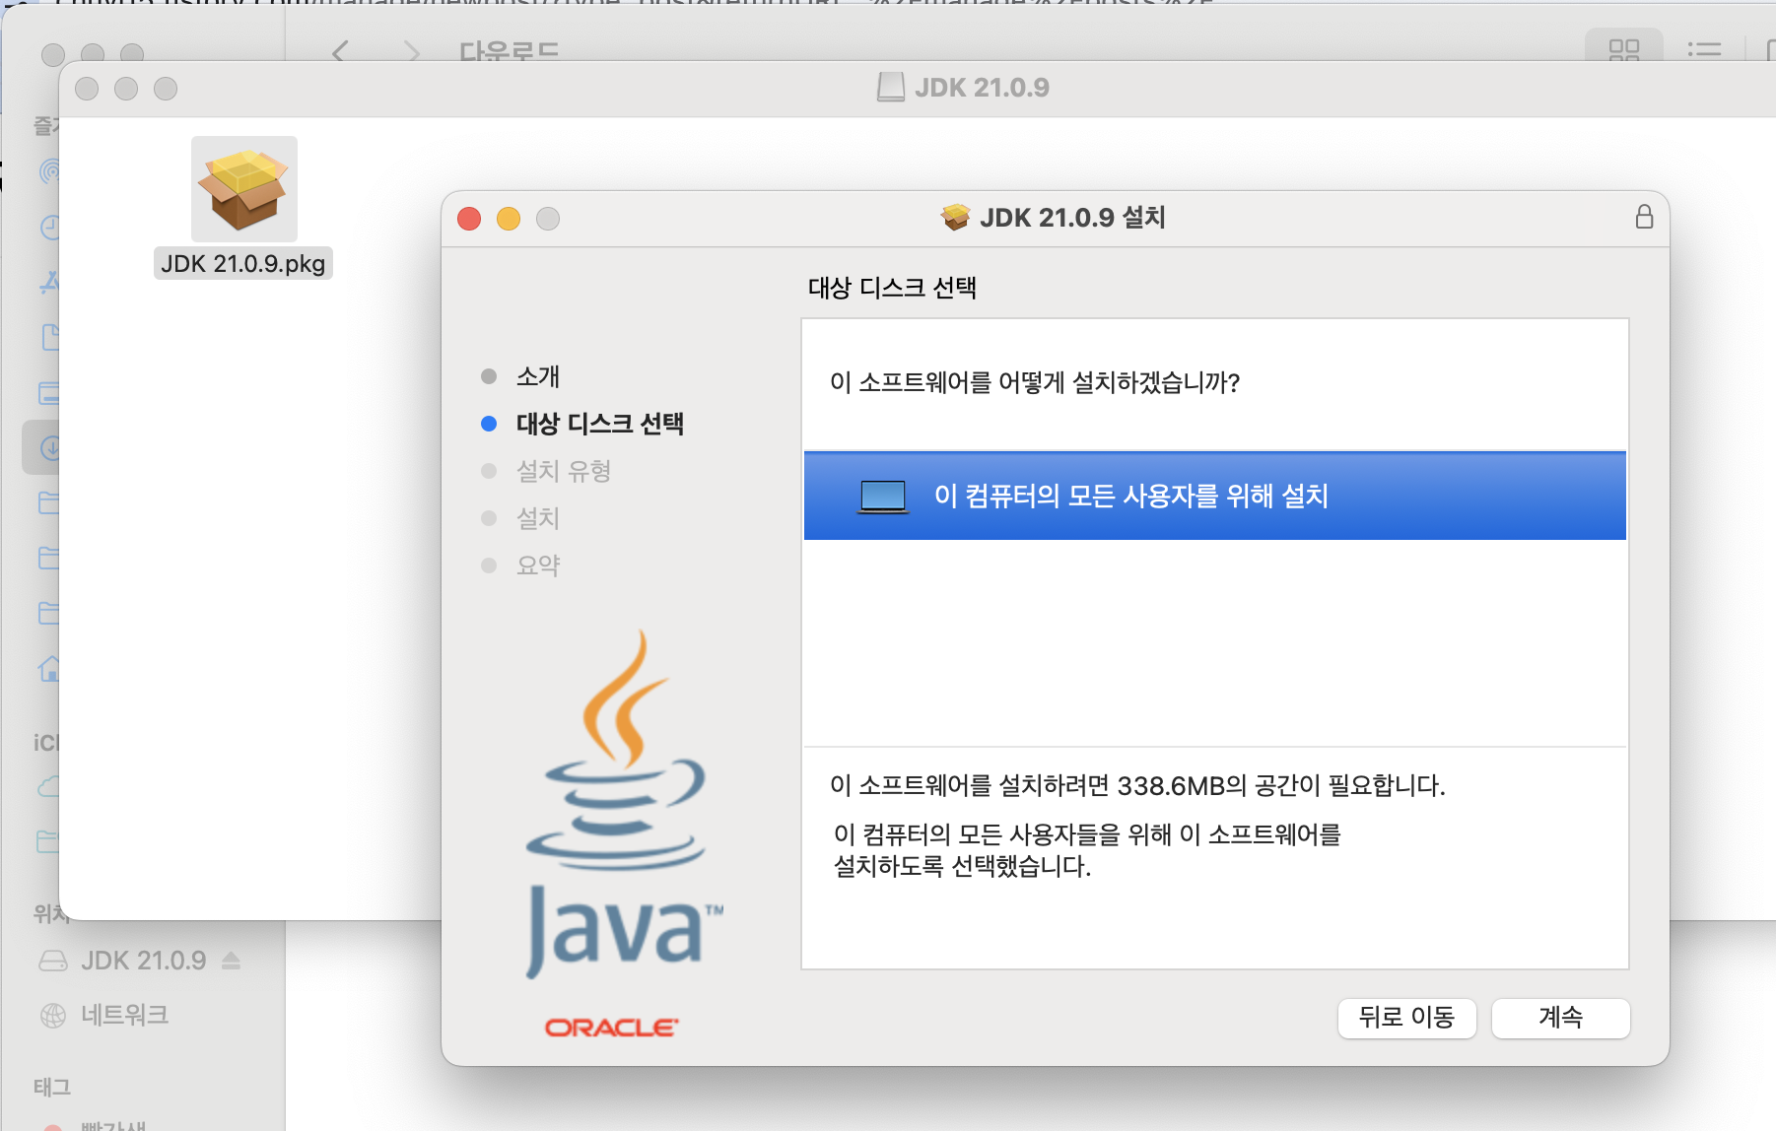Click the 이 소프트웨어를 어떻게 설치하겠습니까? prompt text

(1035, 382)
